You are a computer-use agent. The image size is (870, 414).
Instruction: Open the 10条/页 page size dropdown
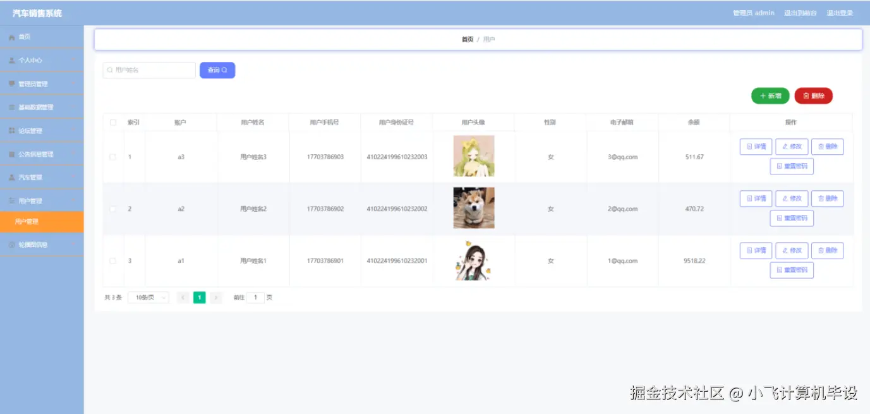coord(147,297)
